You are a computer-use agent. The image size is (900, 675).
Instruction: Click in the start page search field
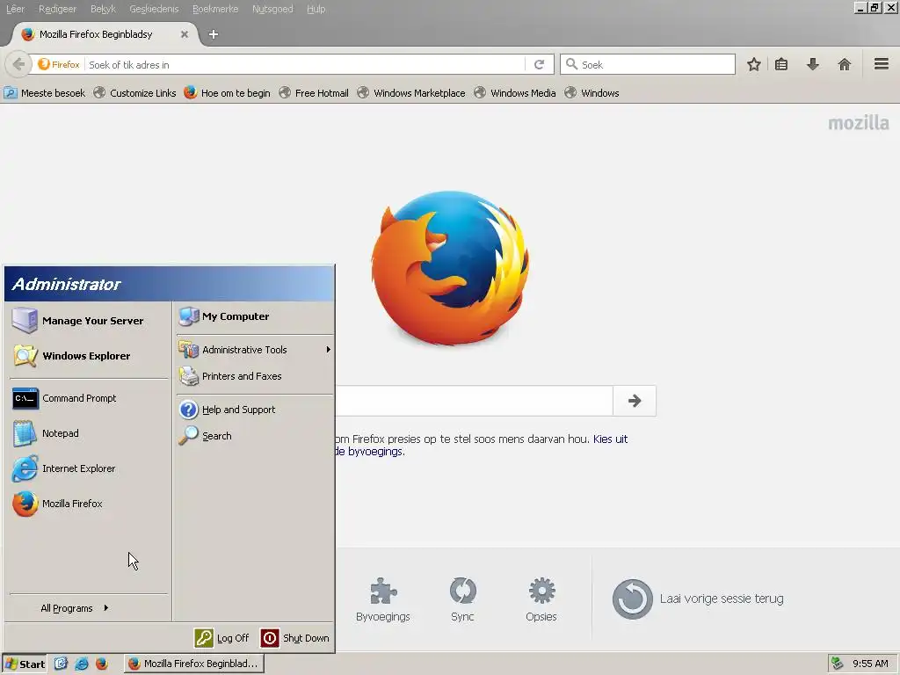(474, 401)
